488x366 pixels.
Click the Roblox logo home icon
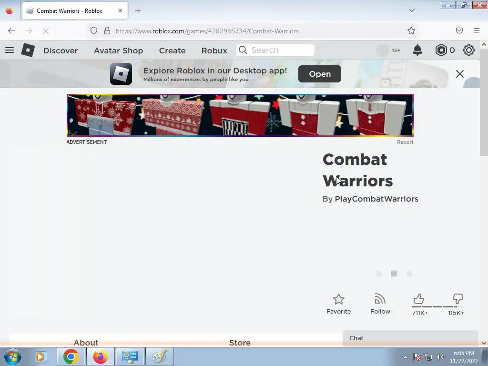[28, 50]
